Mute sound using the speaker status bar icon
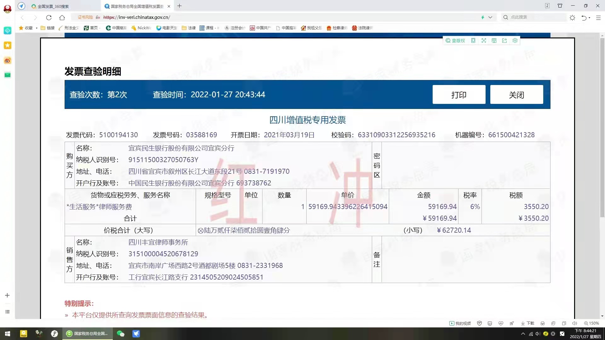This screenshot has width=605, height=340. 574,323
